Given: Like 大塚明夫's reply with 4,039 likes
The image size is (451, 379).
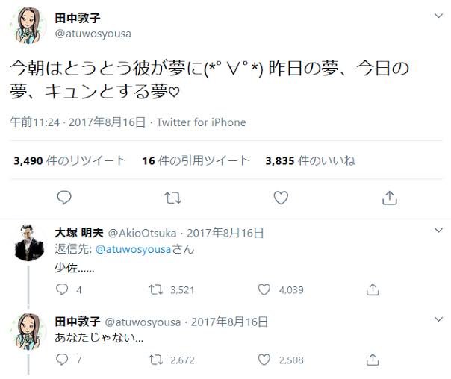Looking at the screenshot, I should point(264,289).
